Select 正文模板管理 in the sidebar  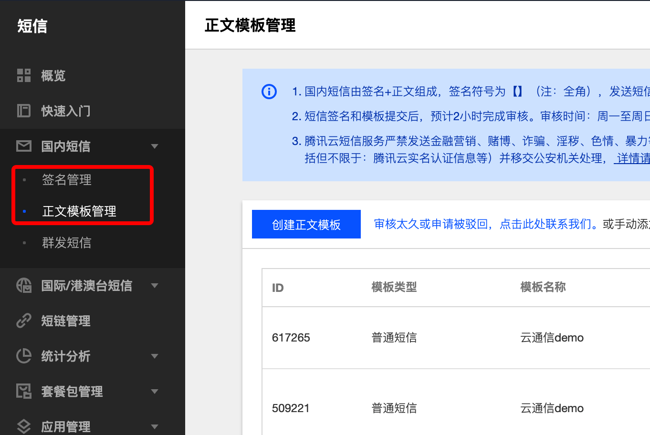[79, 211]
